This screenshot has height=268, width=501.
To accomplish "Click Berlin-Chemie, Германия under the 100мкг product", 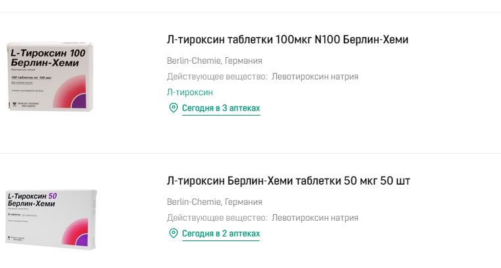I will point(214,61).
